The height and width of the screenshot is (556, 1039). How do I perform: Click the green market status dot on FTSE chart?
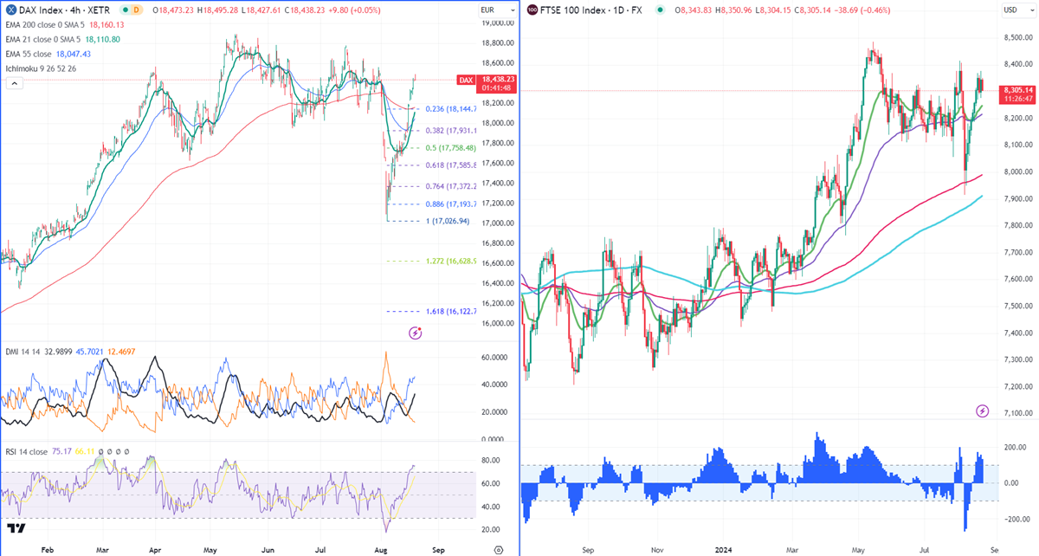(x=661, y=10)
